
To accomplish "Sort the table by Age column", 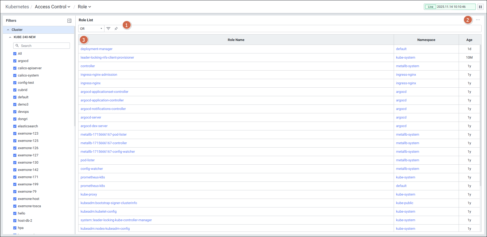I will [x=469, y=40].
